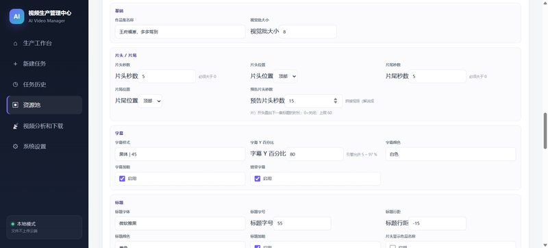The width and height of the screenshot is (548, 248).
Task: Open 任务历史 clock icon
Action: (x=15, y=84)
